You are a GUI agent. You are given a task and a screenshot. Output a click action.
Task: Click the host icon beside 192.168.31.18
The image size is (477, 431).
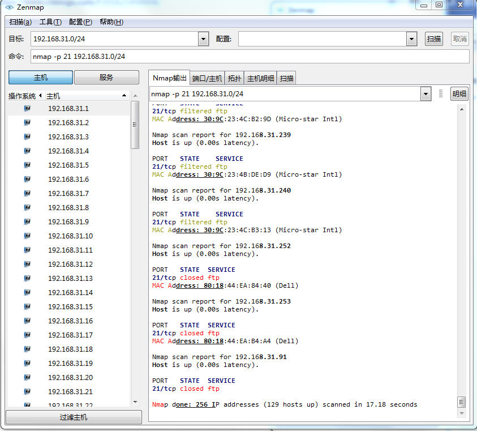click(x=27, y=349)
